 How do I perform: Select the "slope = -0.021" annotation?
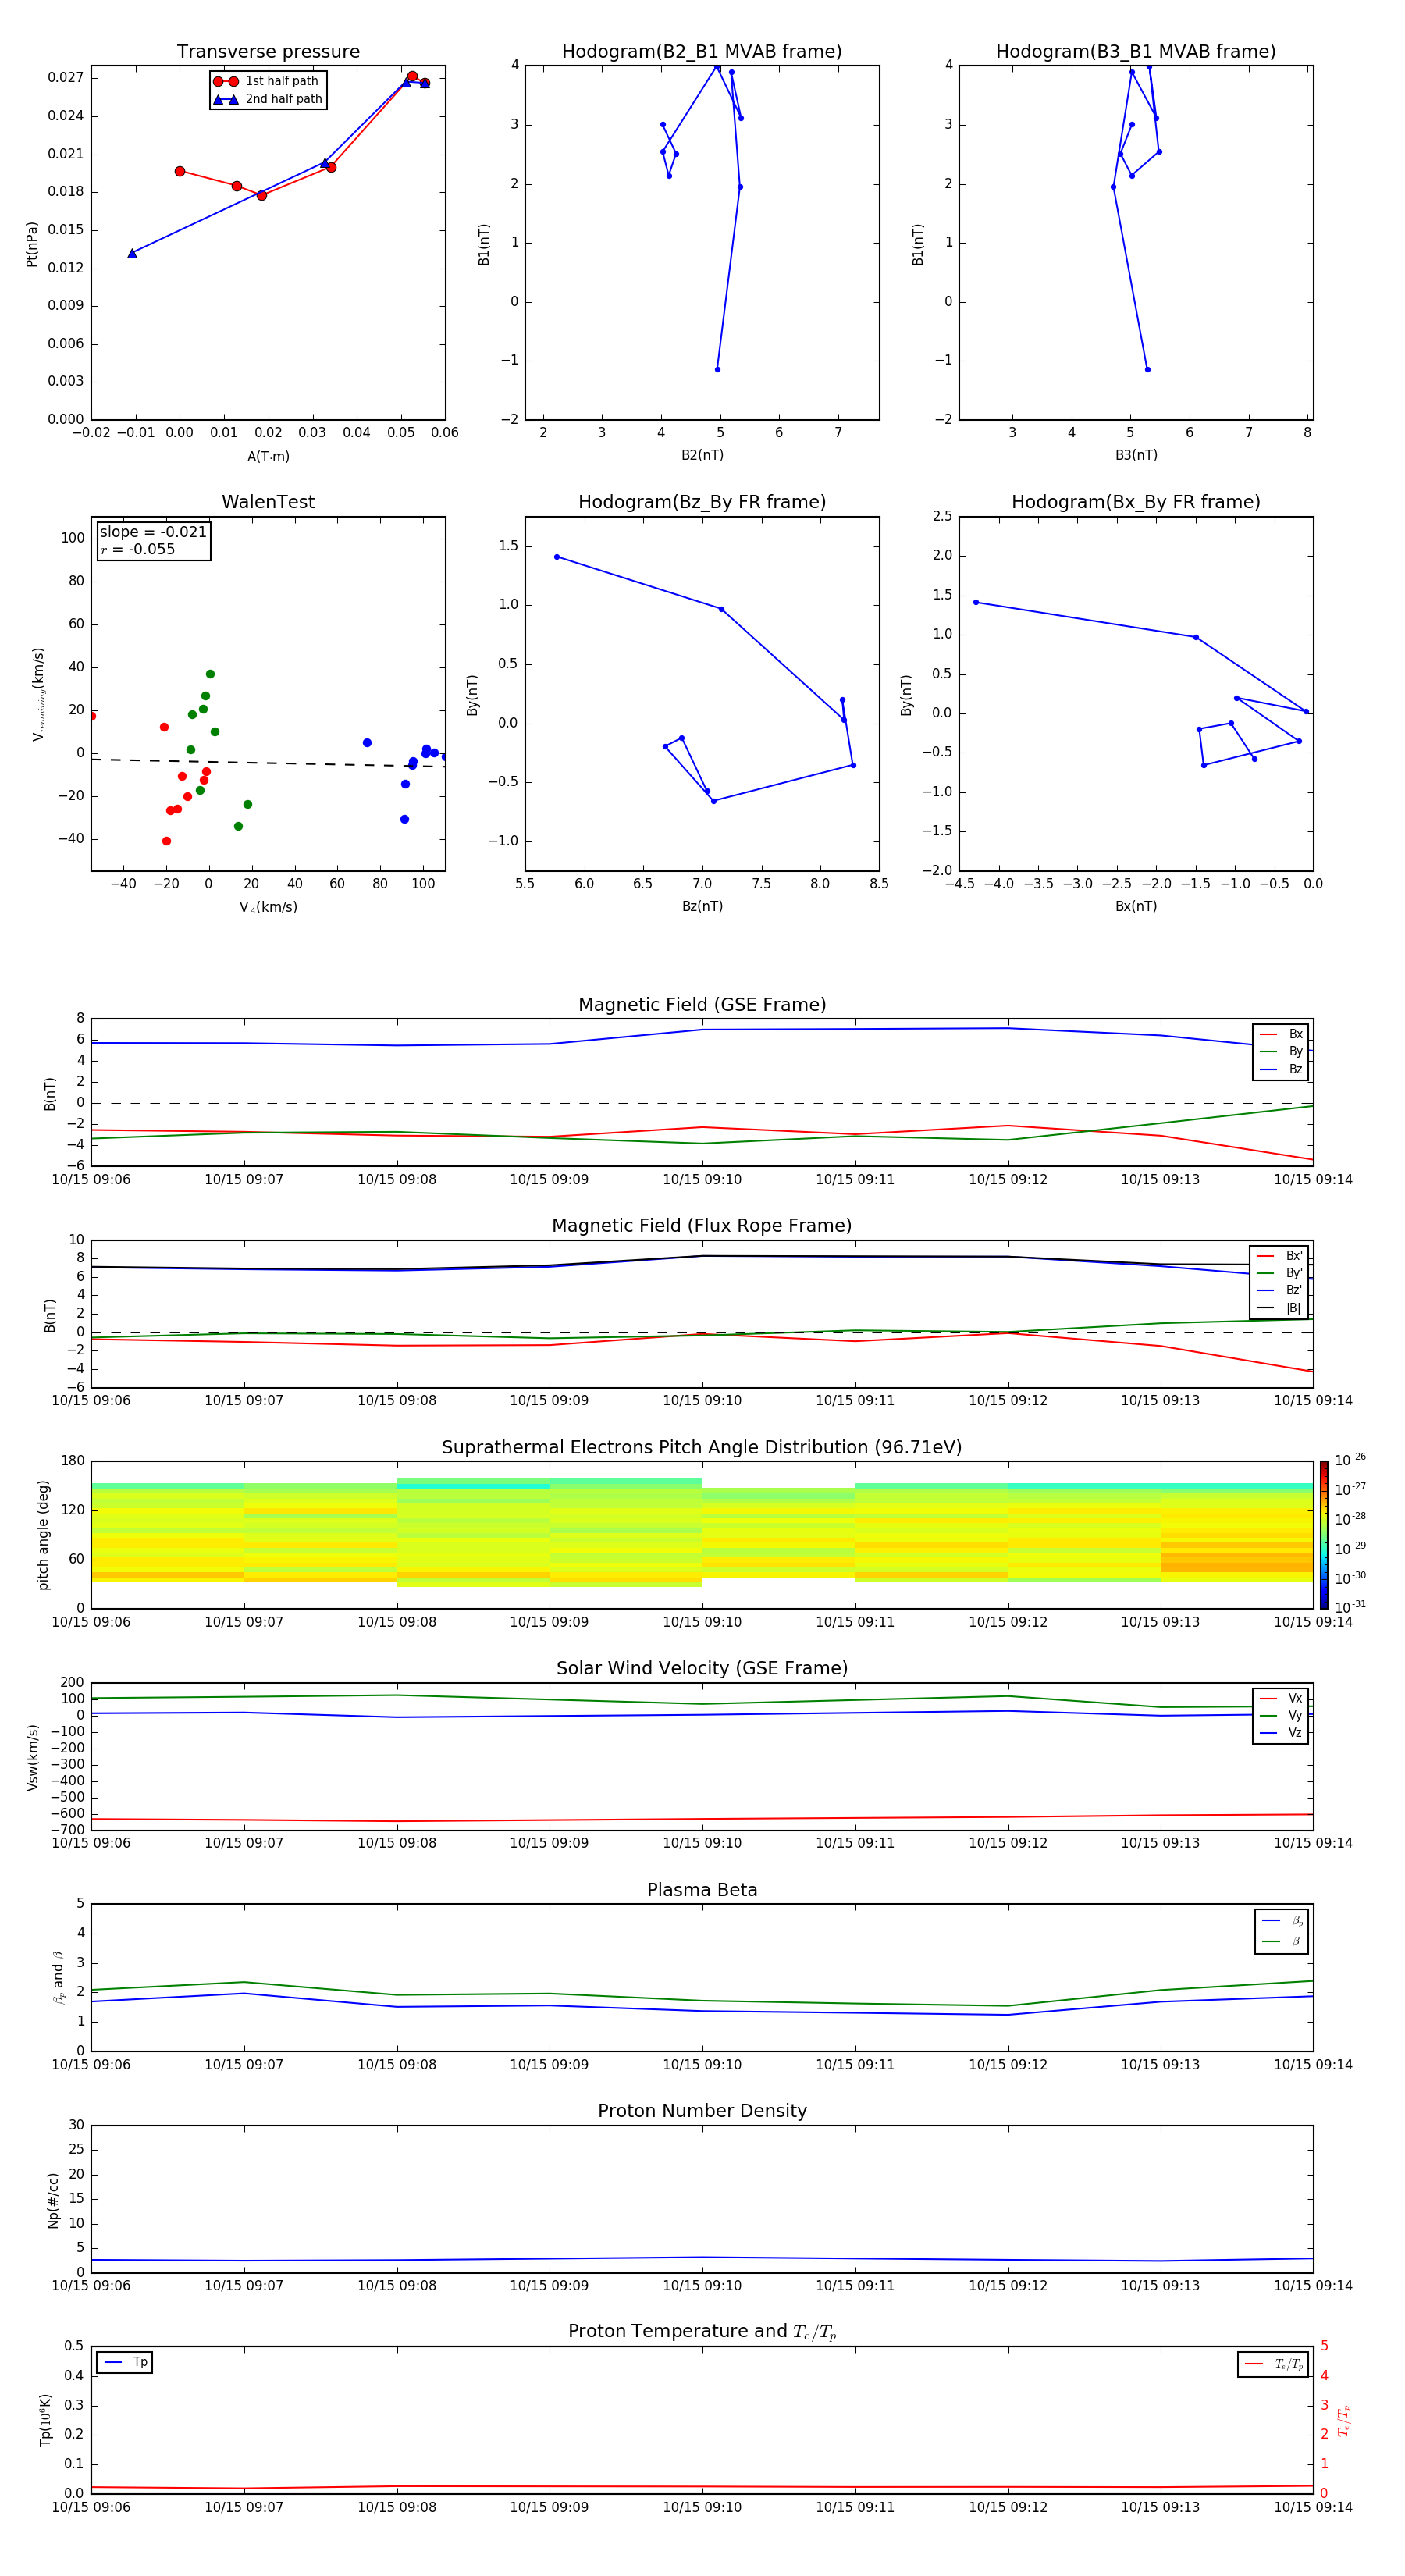(x=153, y=532)
